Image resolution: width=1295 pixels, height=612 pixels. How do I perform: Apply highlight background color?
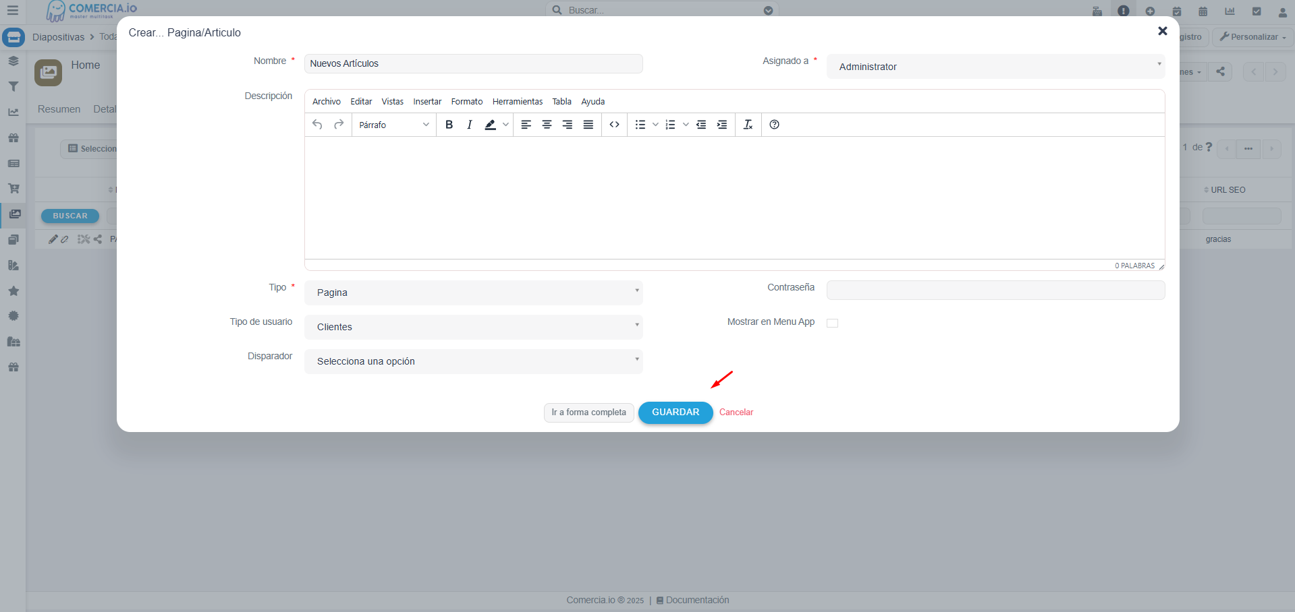491,125
